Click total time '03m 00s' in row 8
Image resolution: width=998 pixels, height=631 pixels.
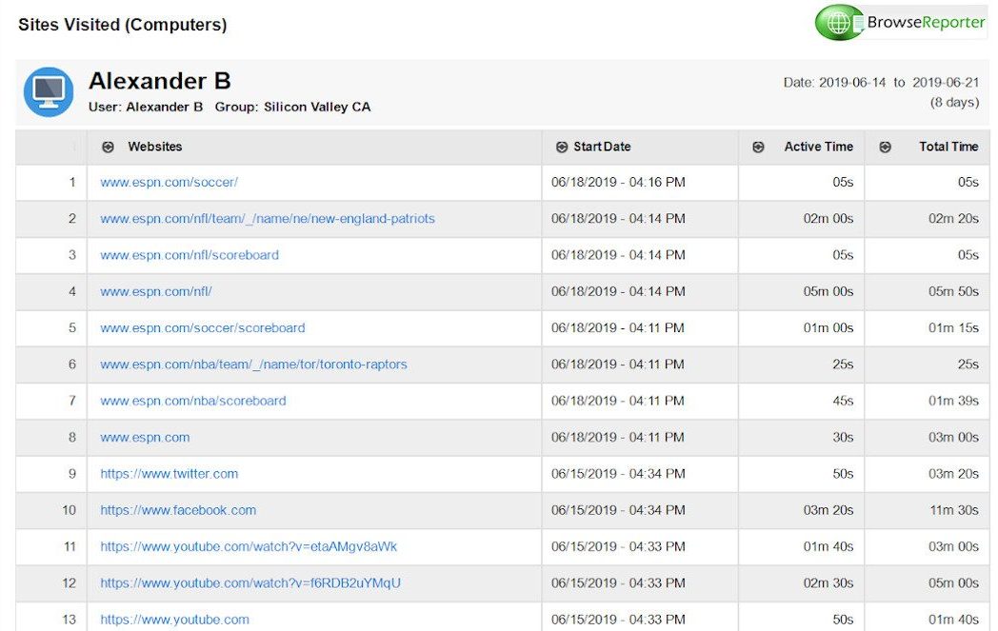pos(953,437)
